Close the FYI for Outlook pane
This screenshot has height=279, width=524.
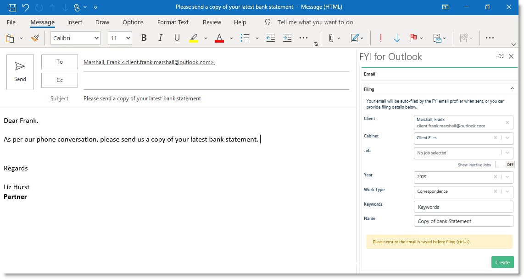(511, 56)
